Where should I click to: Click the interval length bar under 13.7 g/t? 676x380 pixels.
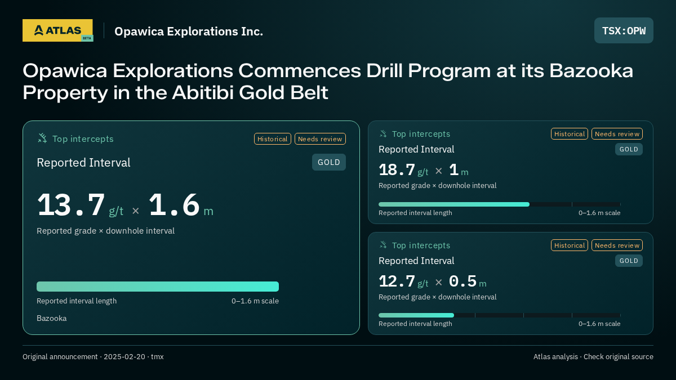click(x=158, y=287)
